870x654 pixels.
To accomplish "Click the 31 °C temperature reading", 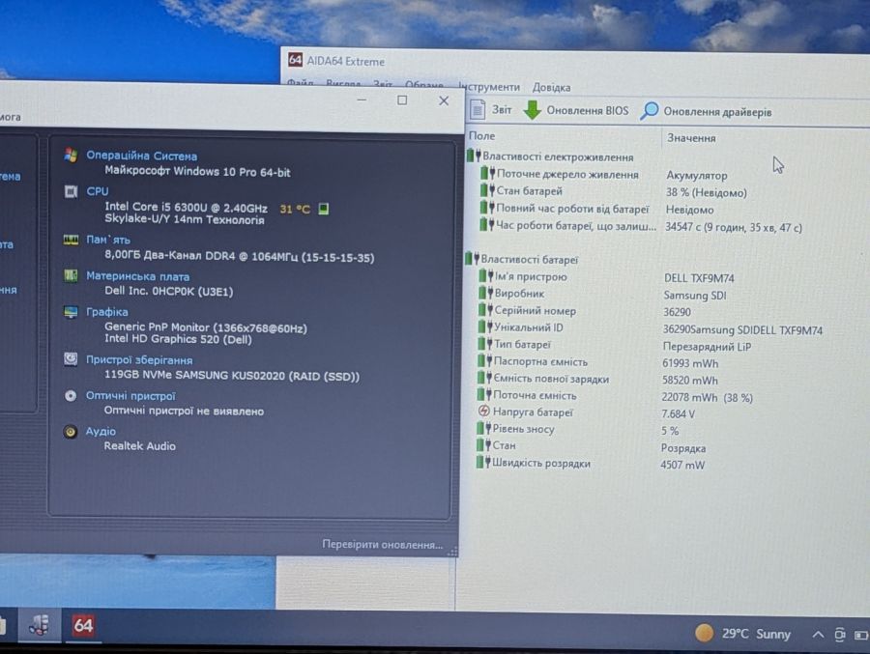I will coord(295,209).
